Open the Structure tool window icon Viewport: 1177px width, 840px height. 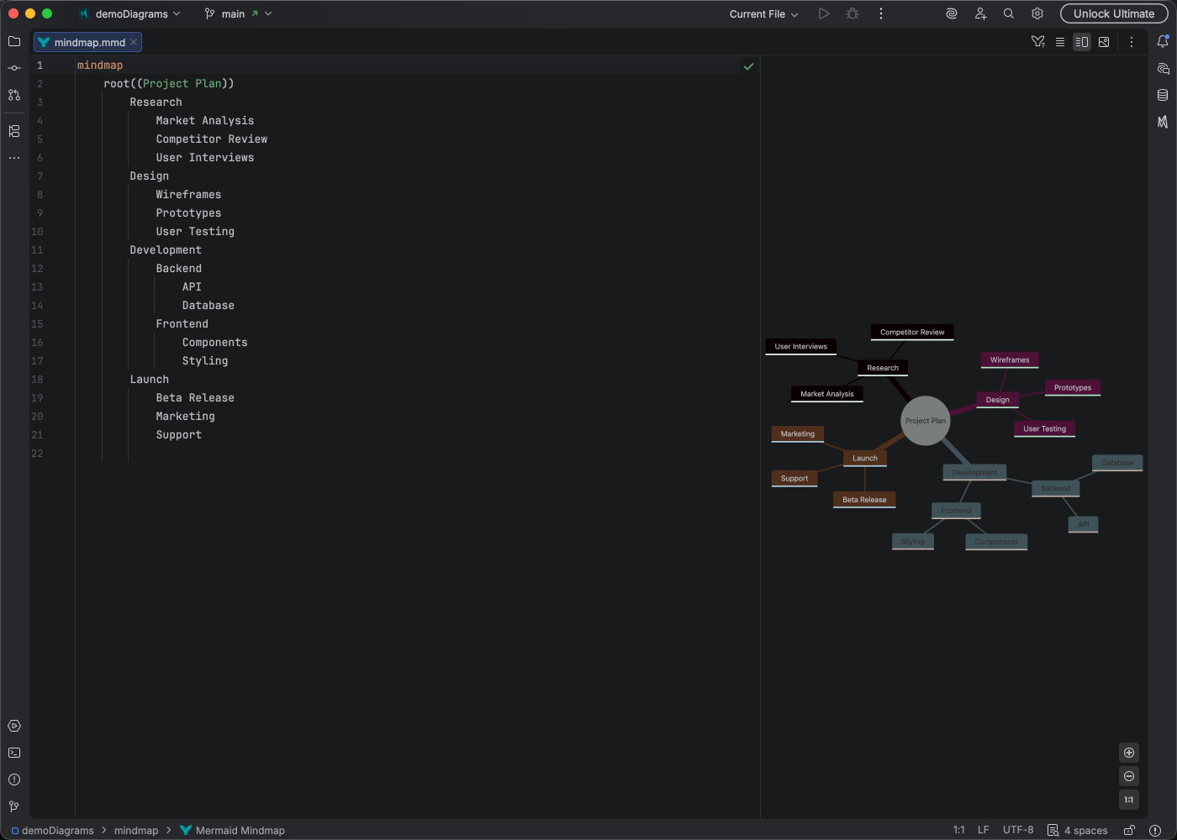[13, 131]
